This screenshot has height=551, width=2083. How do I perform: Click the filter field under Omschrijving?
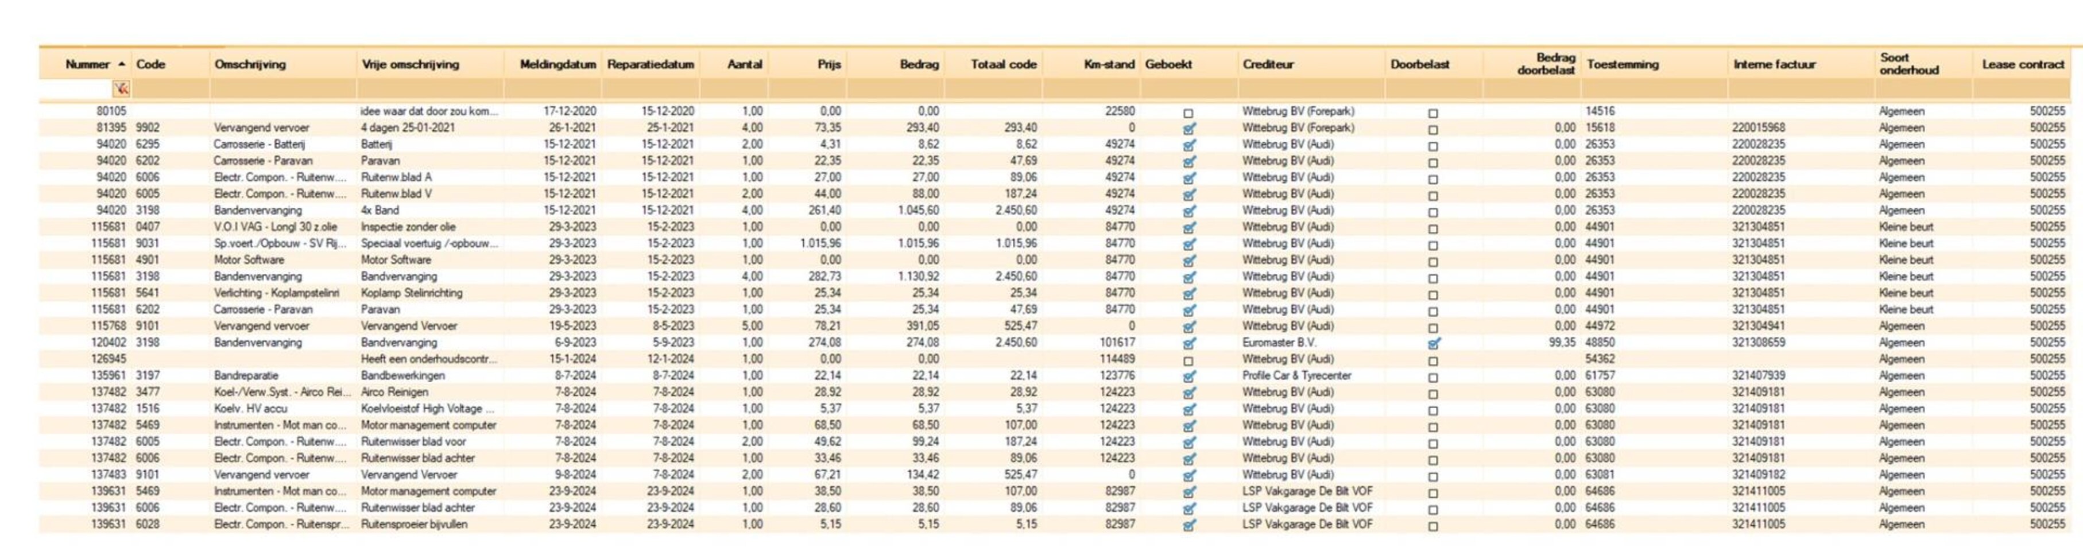[283, 89]
